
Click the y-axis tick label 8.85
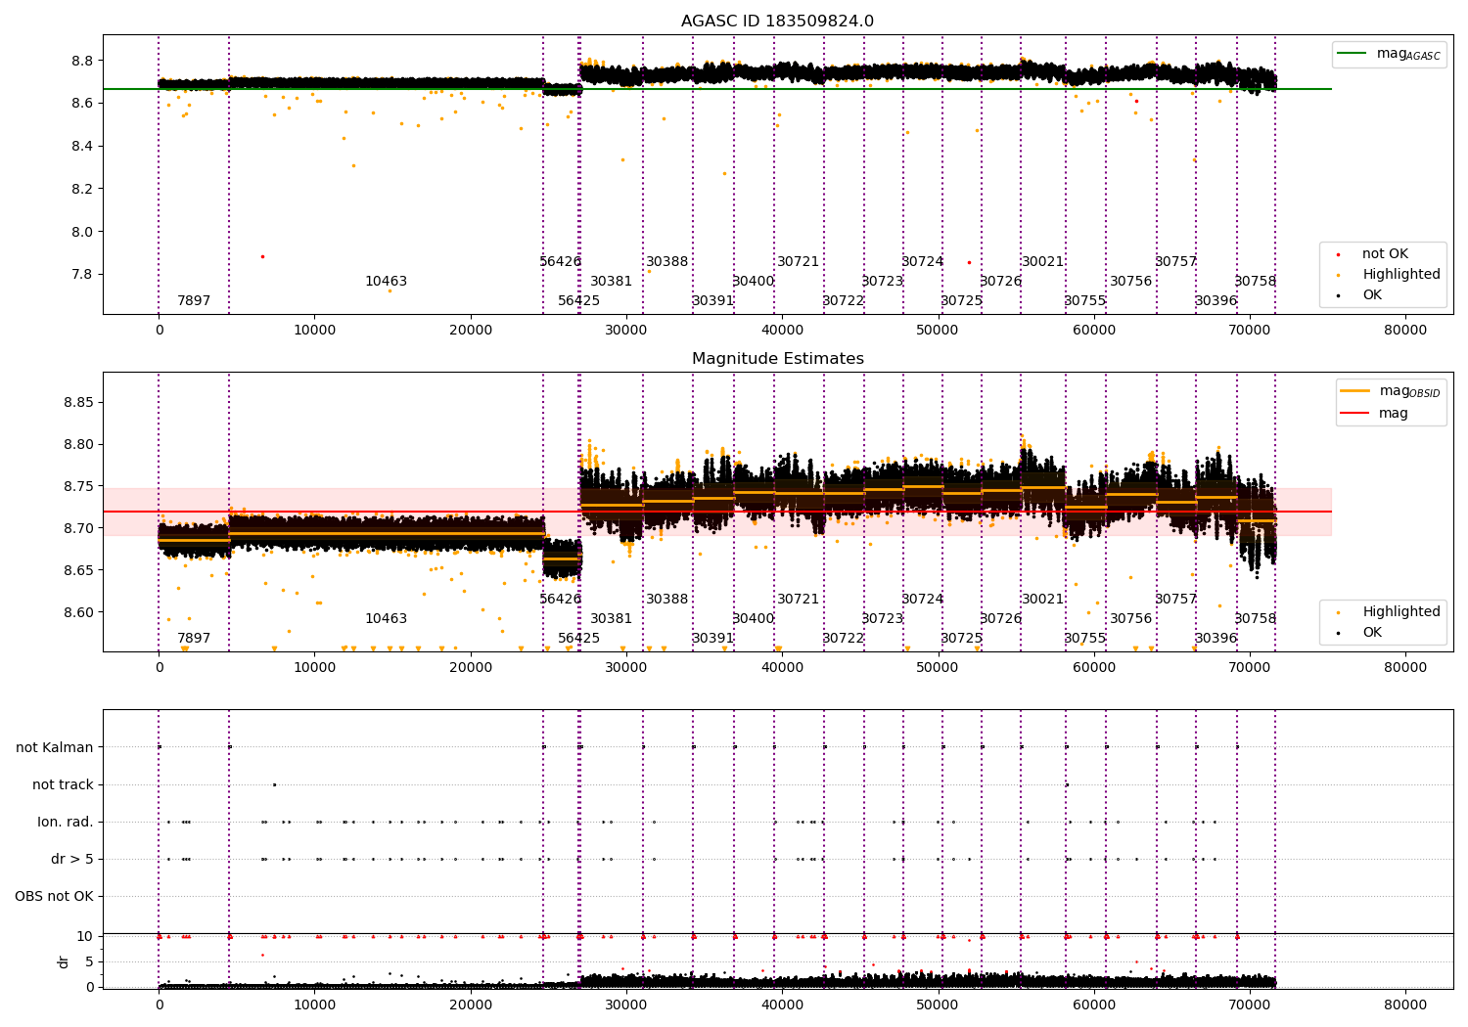79,402
